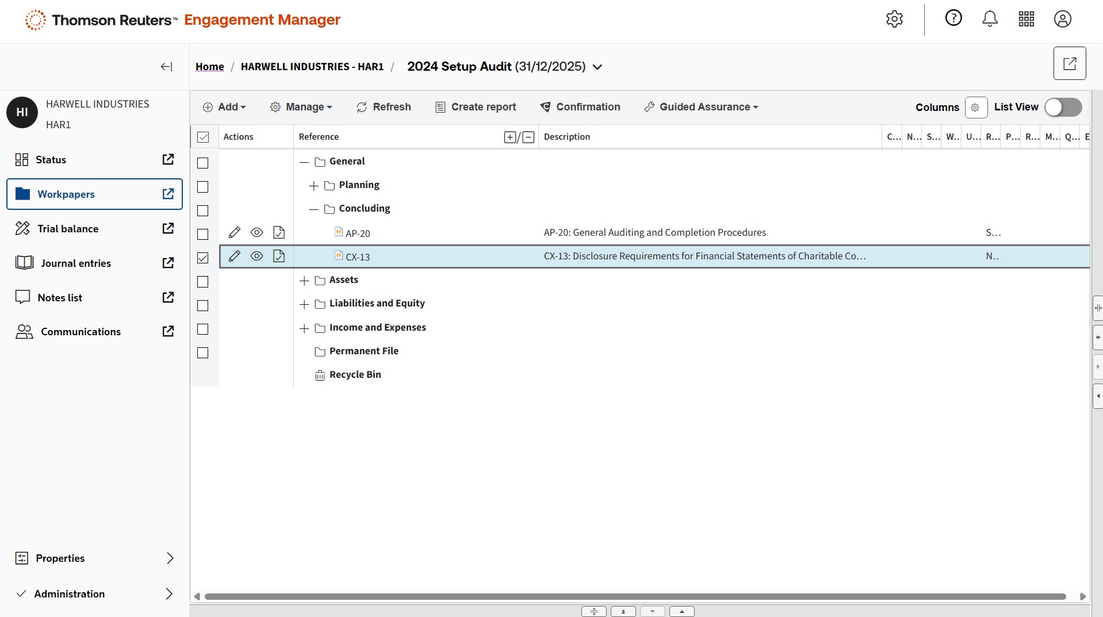Uncheck the CX-13 row checkbox

tap(203, 258)
